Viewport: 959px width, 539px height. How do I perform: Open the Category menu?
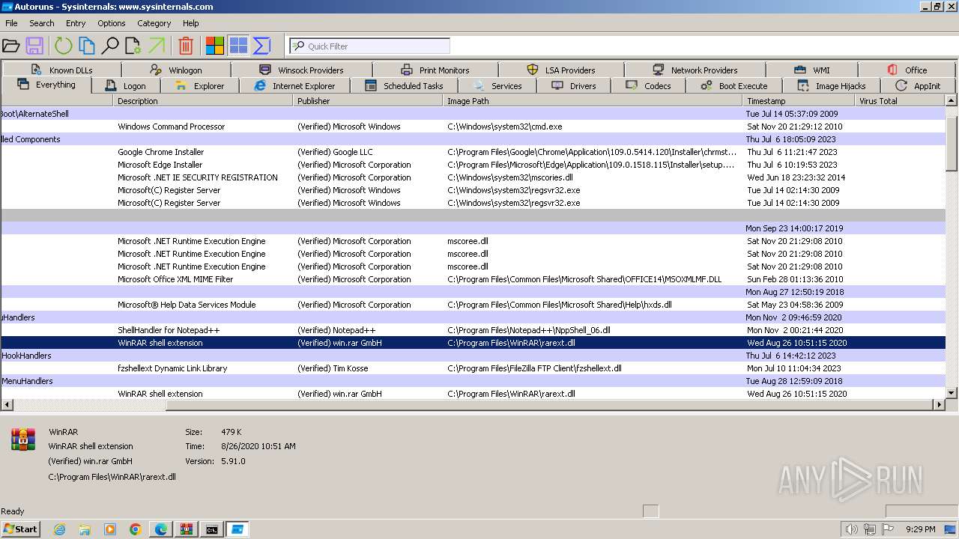click(x=154, y=23)
